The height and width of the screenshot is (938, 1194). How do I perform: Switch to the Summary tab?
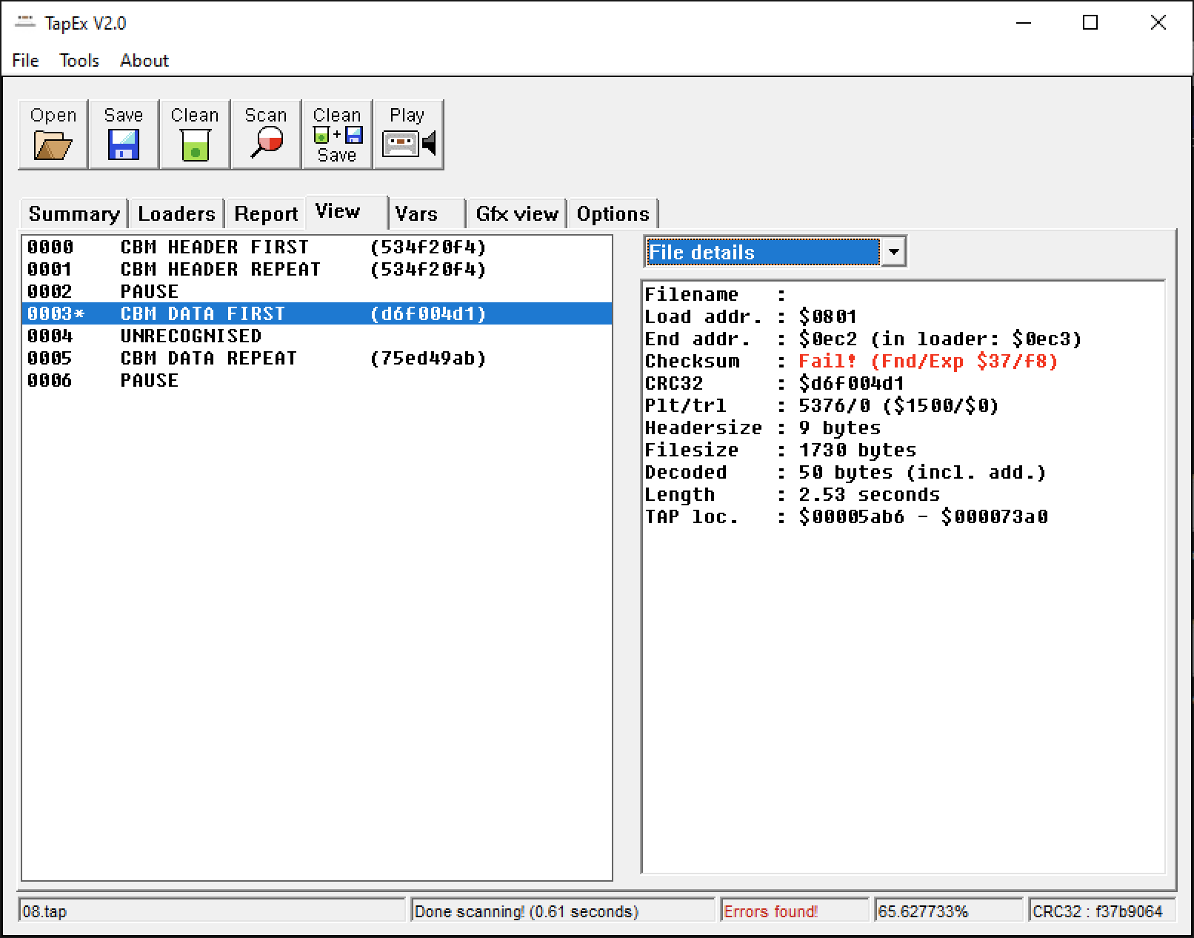point(73,214)
